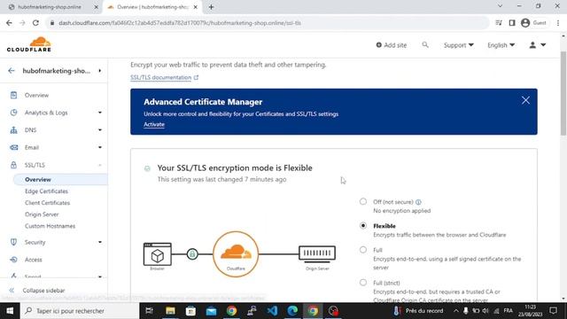
Task: Select Off (not secure) encryption mode
Action: tap(363, 201)
